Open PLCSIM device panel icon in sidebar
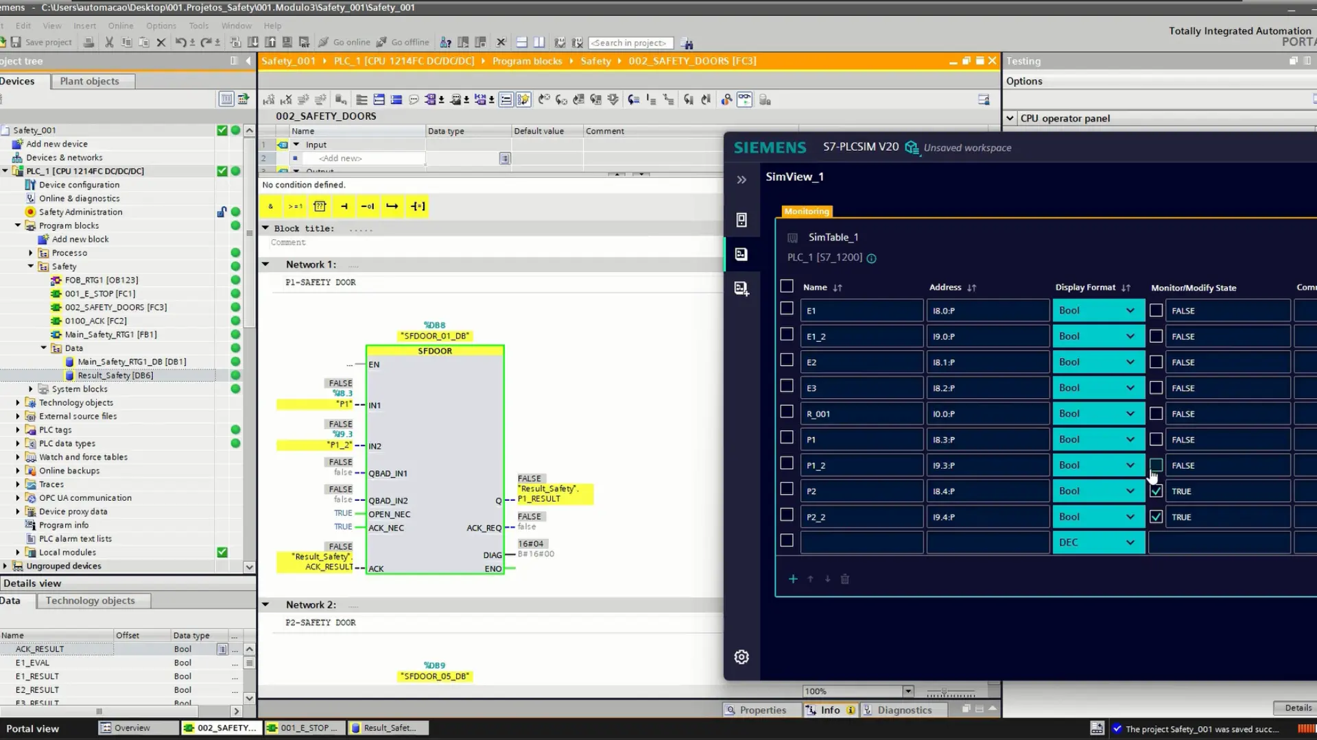Screen dimensions: 1317x740 tap(741, 220)
